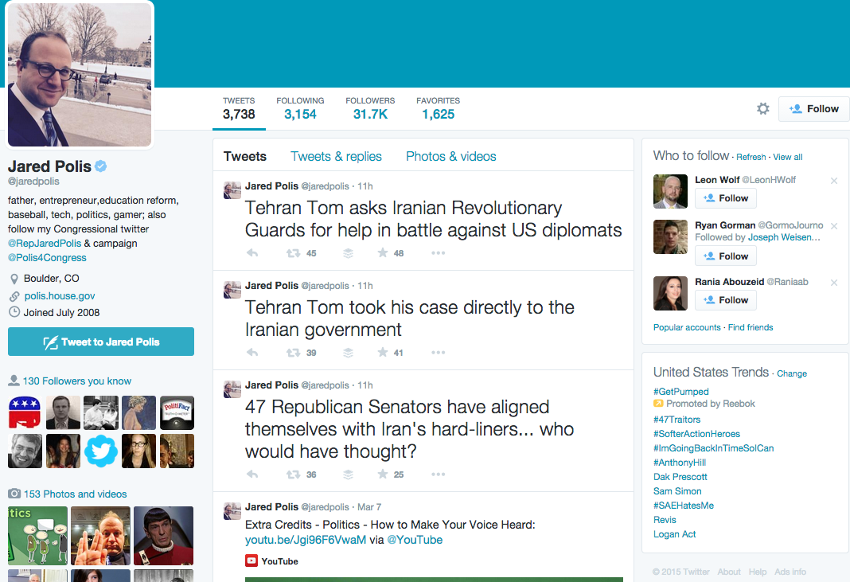Change the United States Trends location

coord(792,373)
